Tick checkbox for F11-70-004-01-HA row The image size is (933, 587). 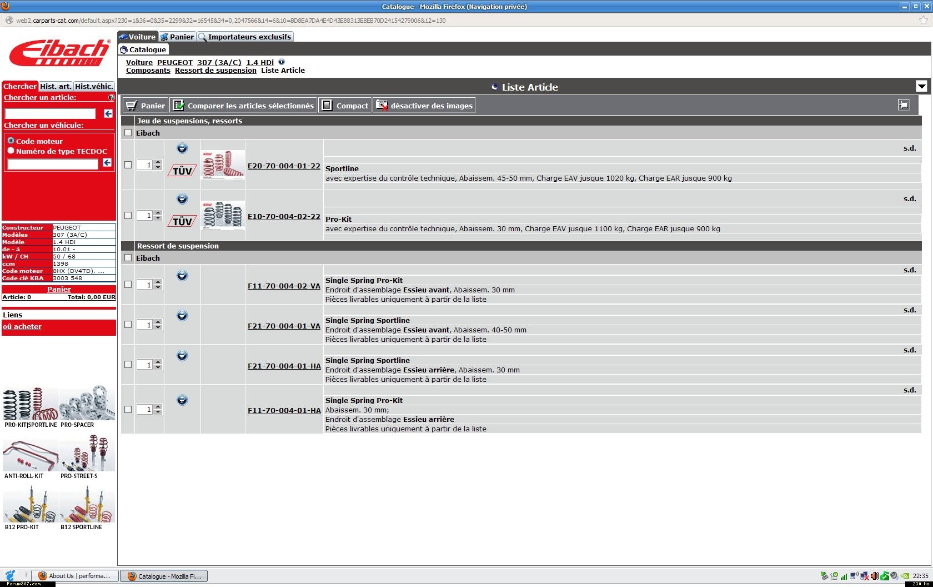tap(128, 409)
